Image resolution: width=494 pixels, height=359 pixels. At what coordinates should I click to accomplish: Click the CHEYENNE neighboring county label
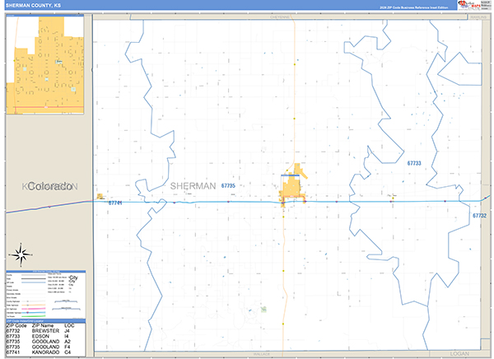[x=280, y=17]
